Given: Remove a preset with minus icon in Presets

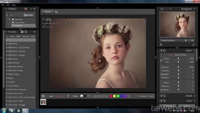Looking at the screenshot, I should click(31, 32).
